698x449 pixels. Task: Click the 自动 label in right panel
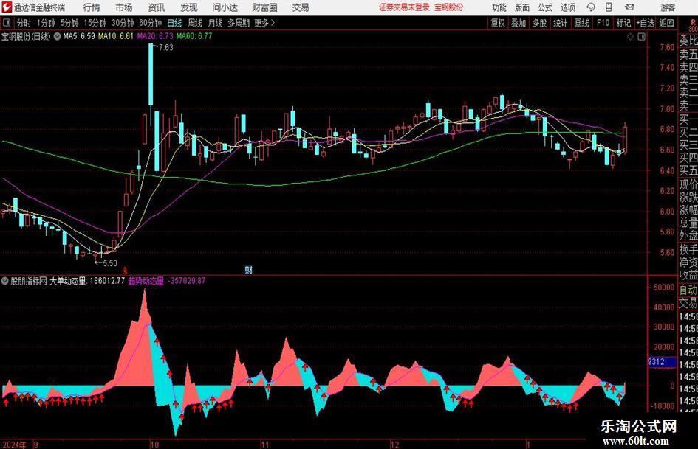click(688, 290)
